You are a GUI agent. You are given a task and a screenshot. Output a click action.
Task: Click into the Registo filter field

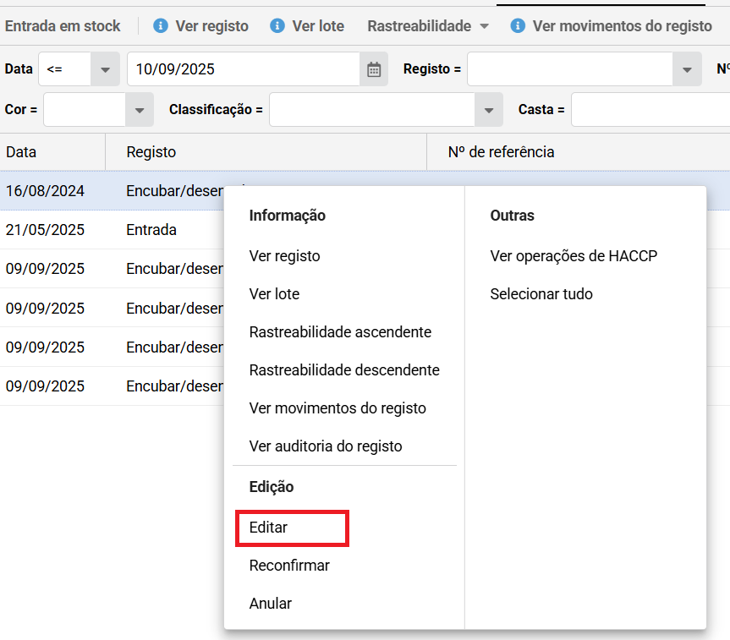(x=570, y=69)
